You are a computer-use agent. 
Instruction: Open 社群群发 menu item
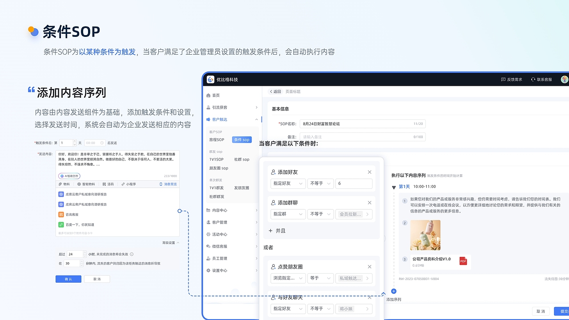pos(217,196)
